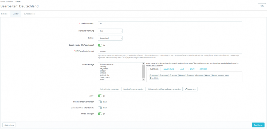The image size is (267, 130).
Task: Expand the STATE fields tab
Action: pos(191,69)
